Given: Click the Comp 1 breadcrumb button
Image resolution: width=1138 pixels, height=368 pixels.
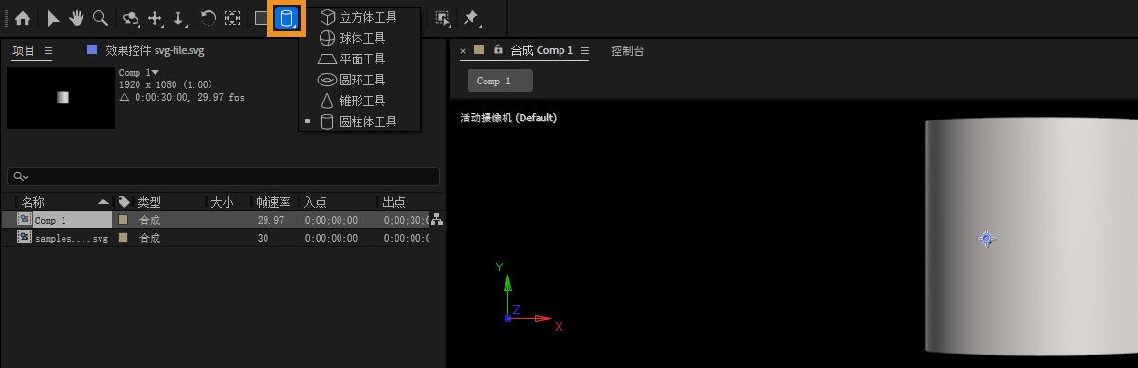Looking at the screenshot, I should [500, 81].
